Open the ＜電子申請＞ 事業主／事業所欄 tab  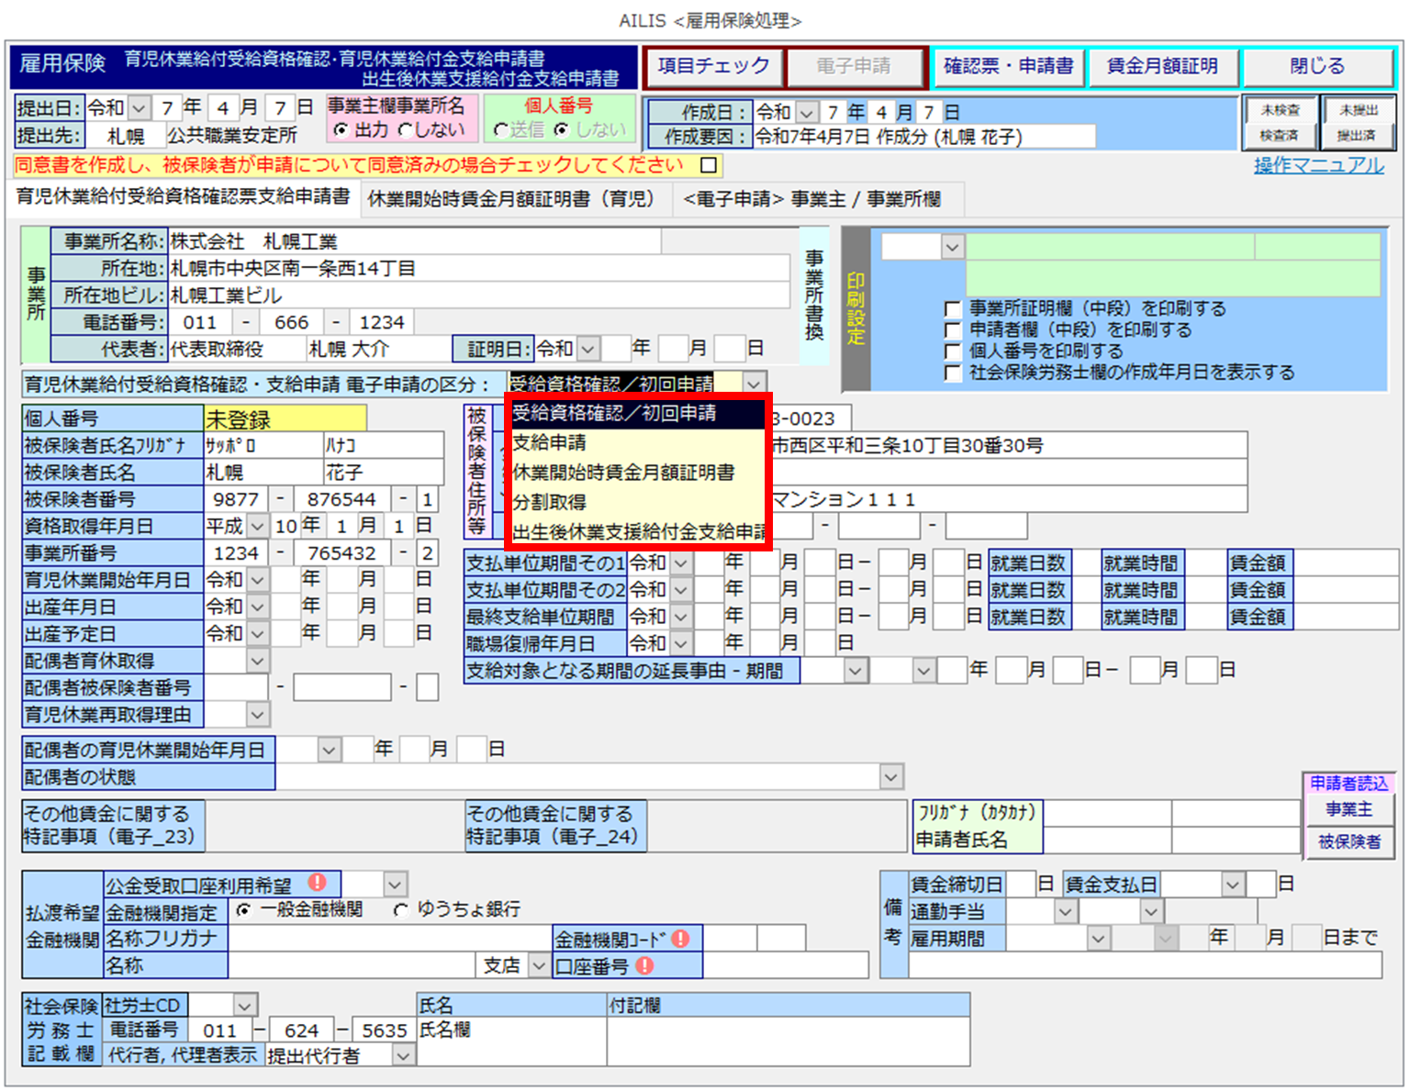[811, 199]
